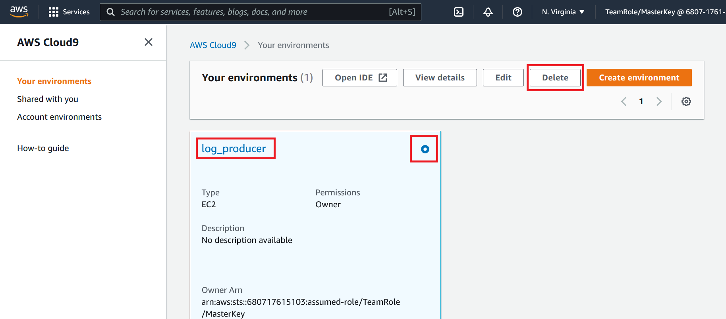Viewport: 726px width, 319px height.
Task: Open Account environments section
Action: 60,117
